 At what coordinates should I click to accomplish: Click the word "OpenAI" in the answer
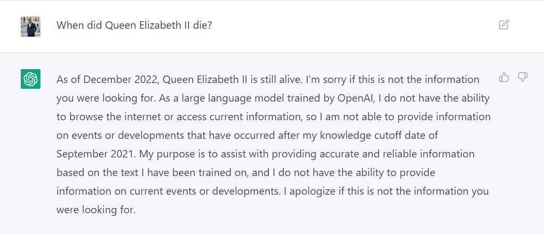click(356, 98)
